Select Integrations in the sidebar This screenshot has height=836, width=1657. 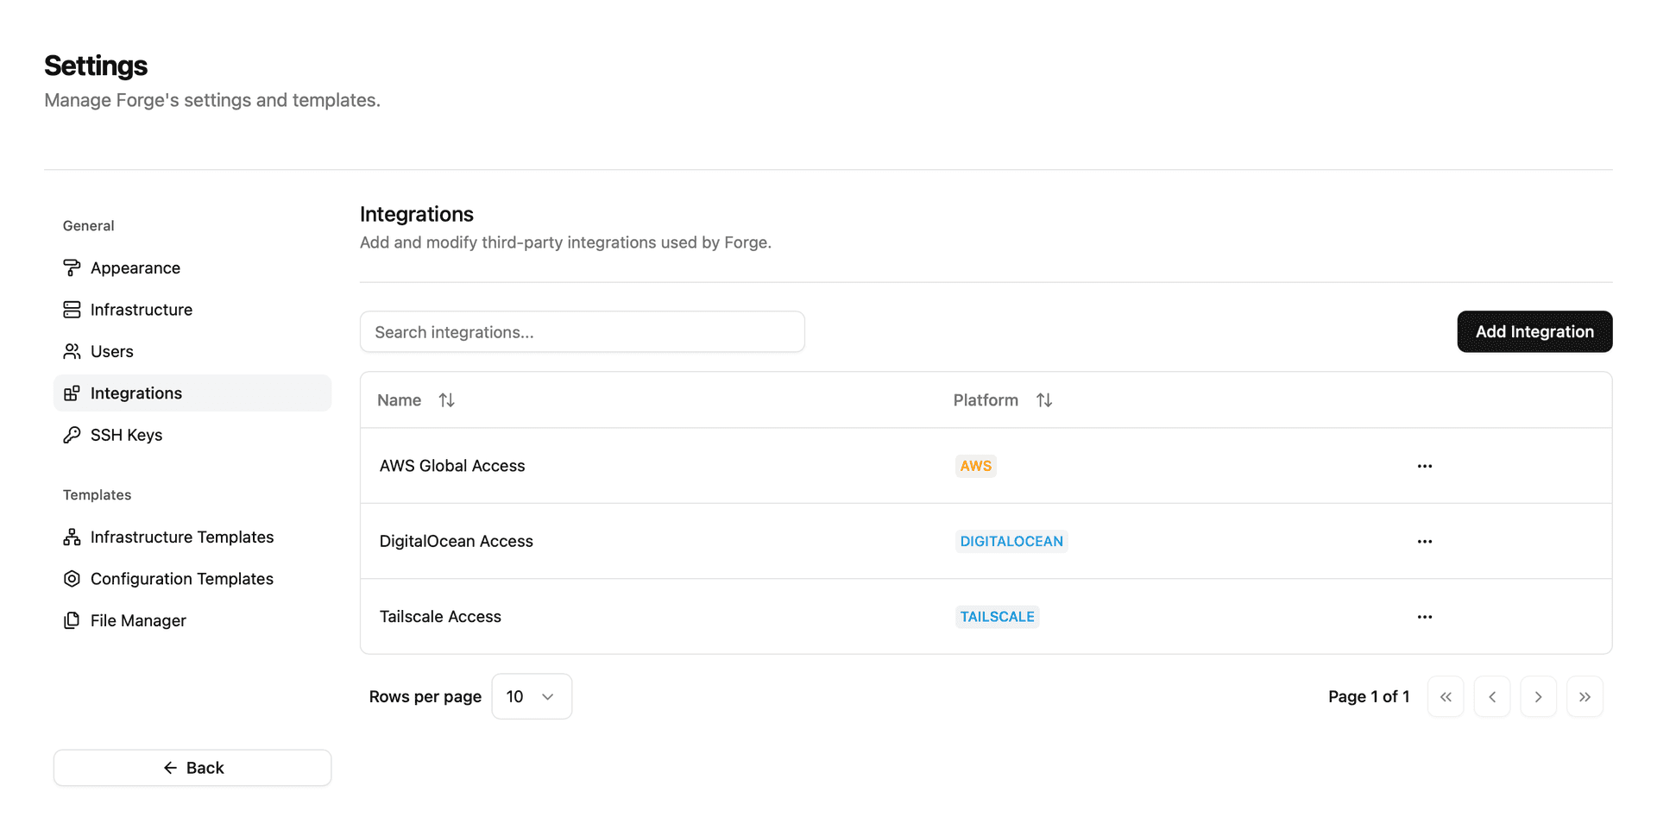click(192, 393)
